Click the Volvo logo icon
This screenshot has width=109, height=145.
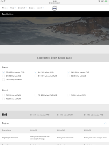(54, 8)
